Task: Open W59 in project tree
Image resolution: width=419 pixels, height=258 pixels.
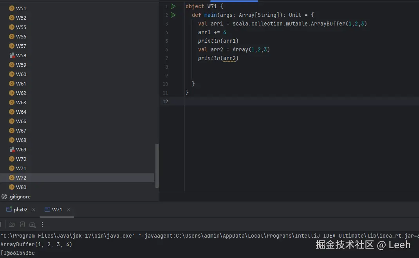Action: tap(21, 65)
